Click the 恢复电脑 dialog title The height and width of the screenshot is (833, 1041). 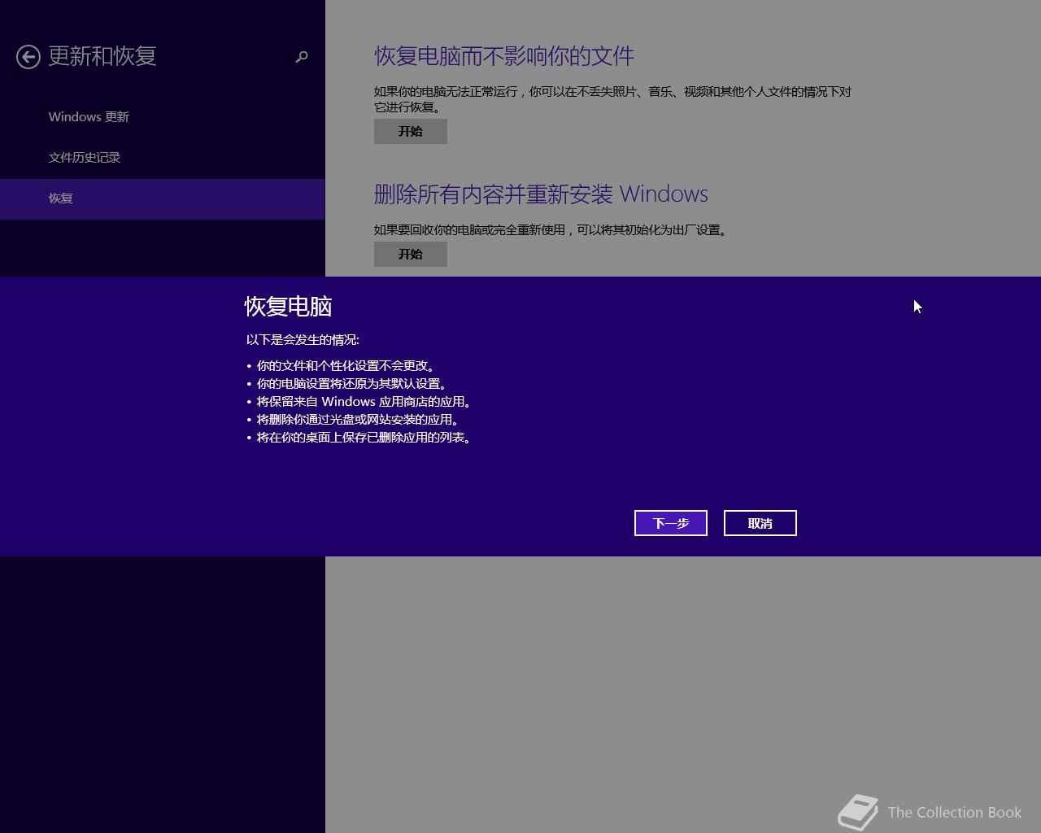click(289, 307)
